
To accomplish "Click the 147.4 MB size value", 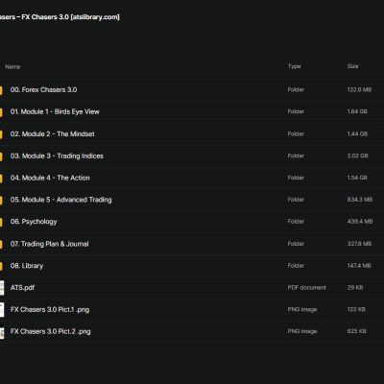I will point(359,266).
